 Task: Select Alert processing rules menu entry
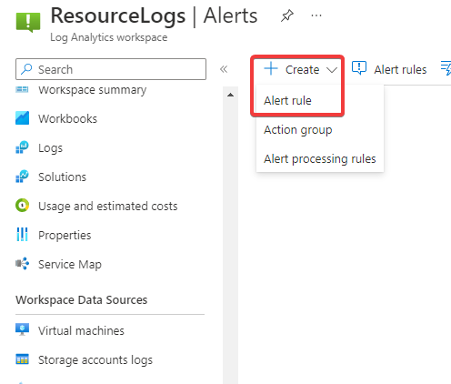point(320,158)
